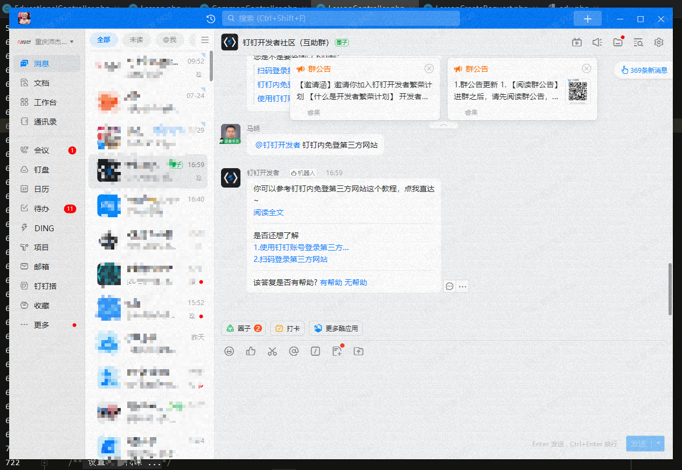Screen dimensions: 682x470
Task: Click the chat message area scrollbar
Action: (670, 289)
